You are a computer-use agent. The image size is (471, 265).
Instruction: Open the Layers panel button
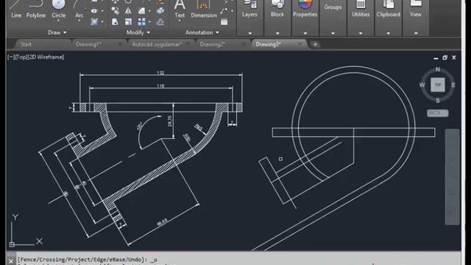249,9
